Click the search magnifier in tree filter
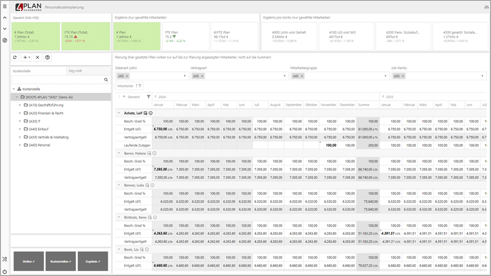 click(106, 80)
